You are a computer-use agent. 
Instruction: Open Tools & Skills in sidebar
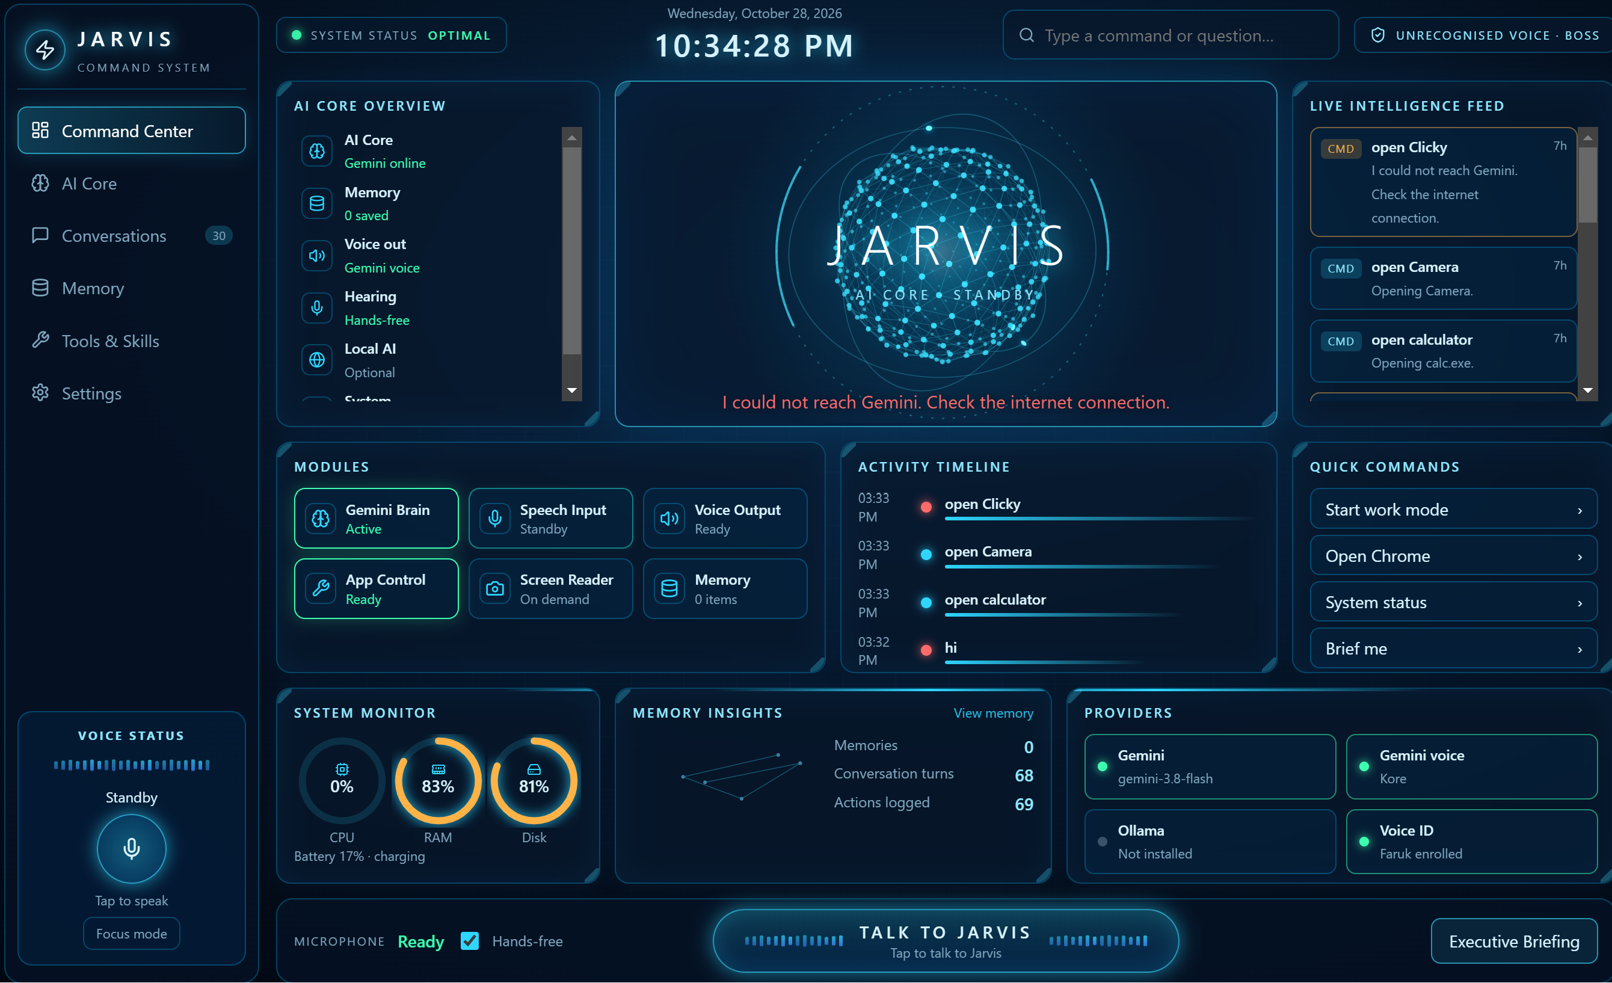coord(132,341)
